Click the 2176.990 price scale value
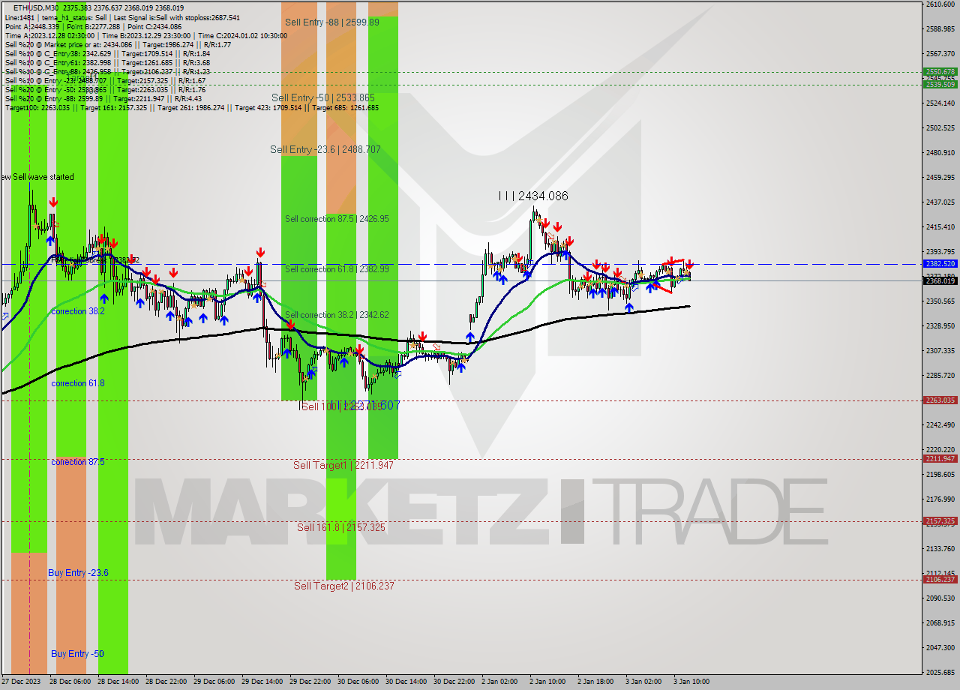The width and height of the screenshot is (960, 690). click(x=940, y=499)
